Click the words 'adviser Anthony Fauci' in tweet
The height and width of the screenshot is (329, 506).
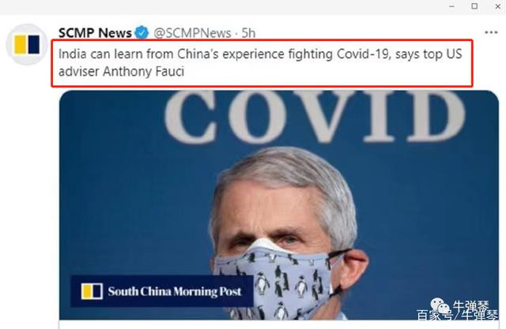coord(121,72)
